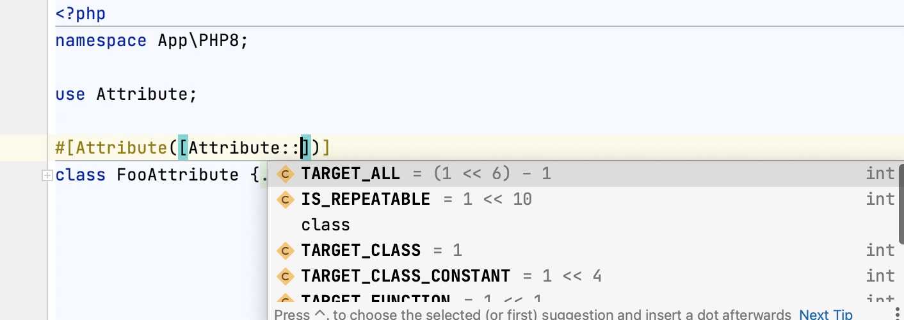The image size is (904, 320).
Task: Open the completion popup more options dots
Action: click(898, 314)
